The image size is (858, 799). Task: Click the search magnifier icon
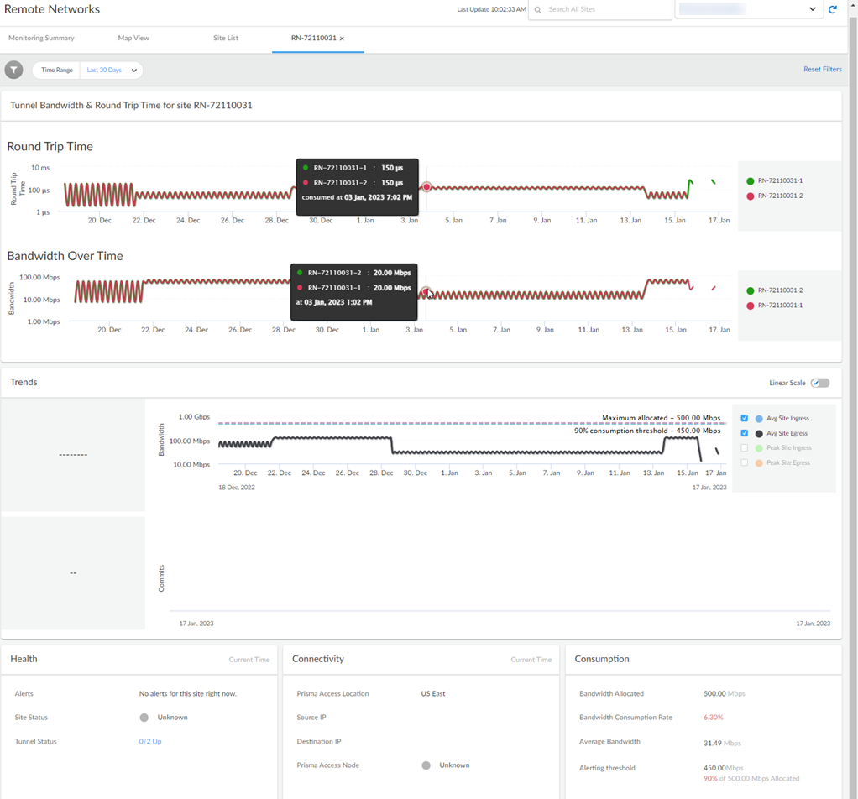point(538,10)
